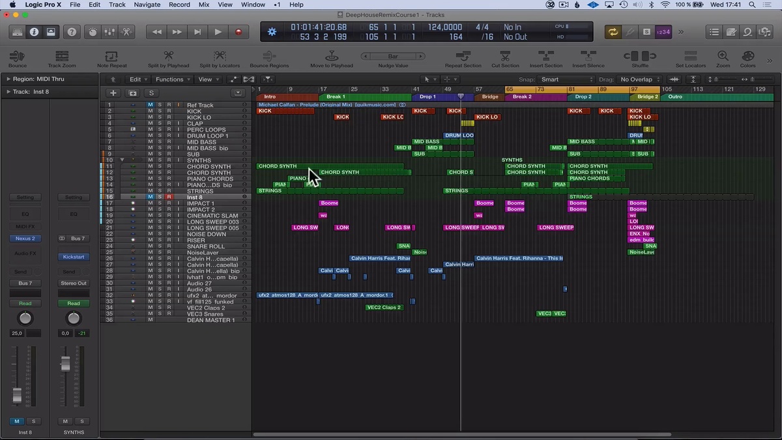Toggle Cycle mode button
This screenshot has height=440, width=782.
click(613, 32)
